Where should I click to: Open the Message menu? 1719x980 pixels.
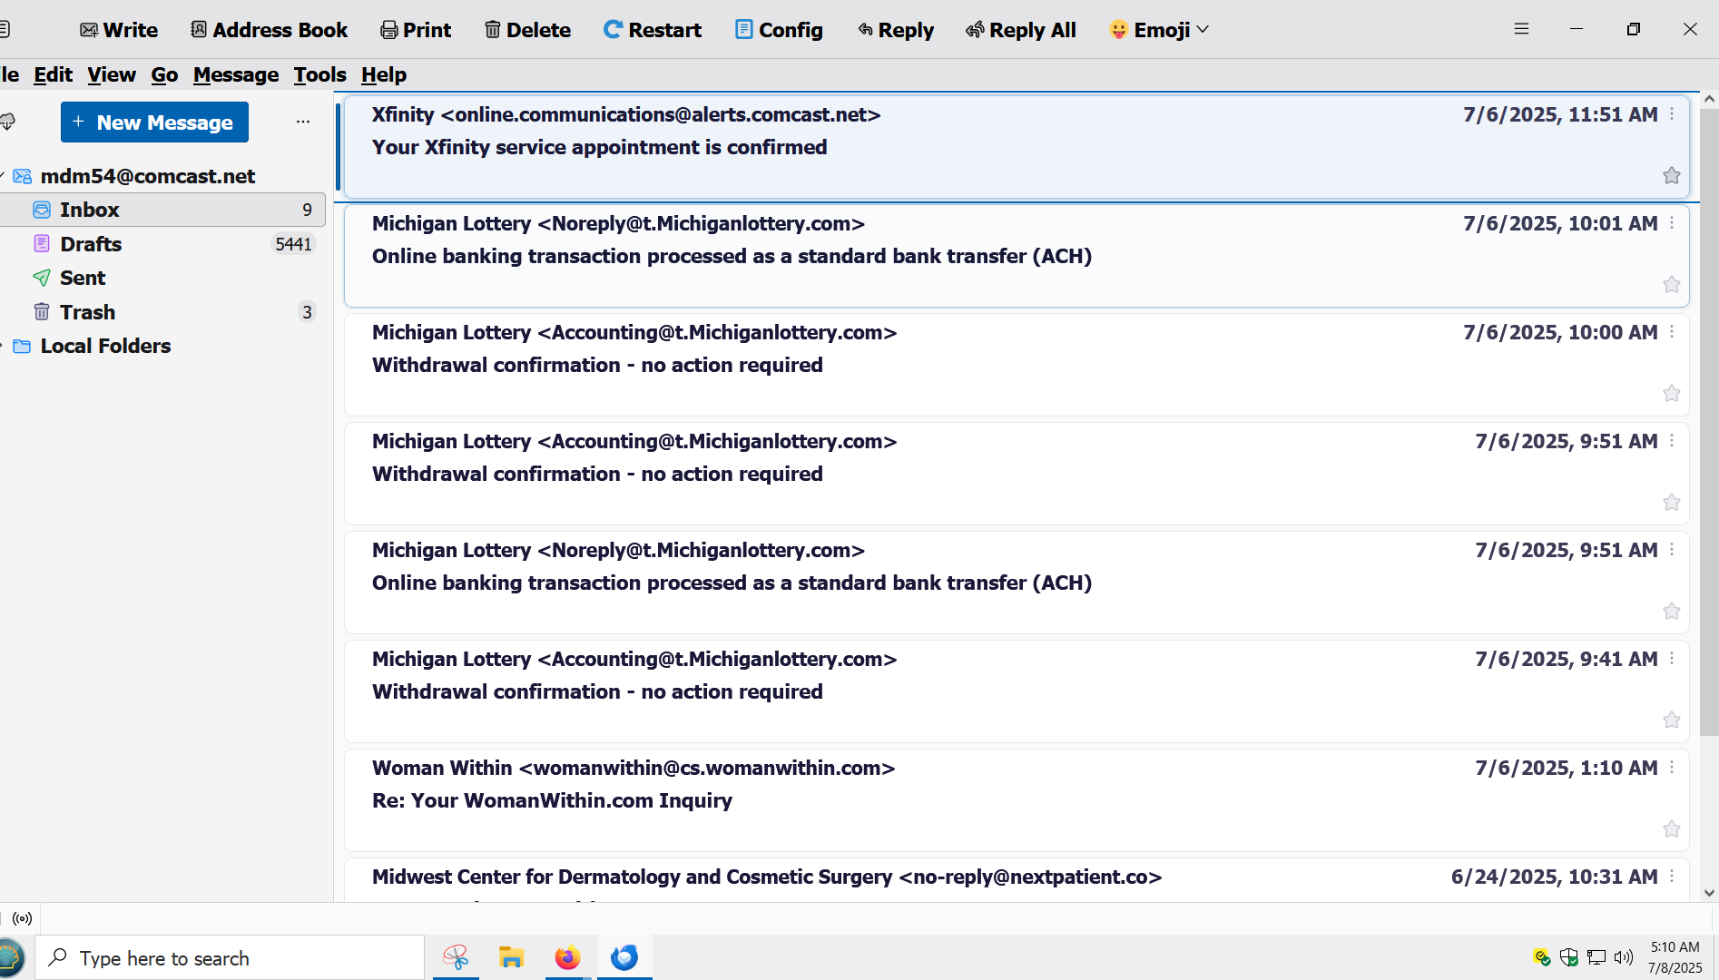click(236, 74)
